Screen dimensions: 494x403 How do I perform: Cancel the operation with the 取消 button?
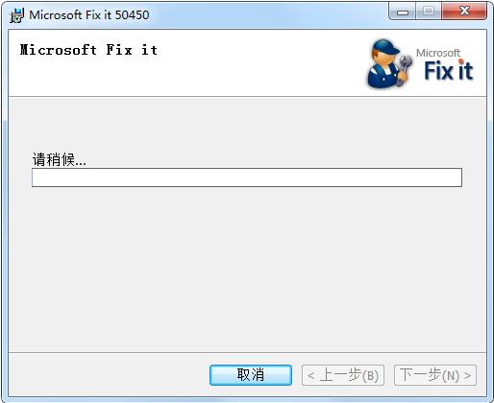(251, 375)
